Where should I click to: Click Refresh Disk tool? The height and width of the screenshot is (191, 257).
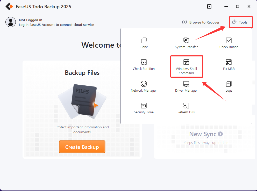point(186,108)
